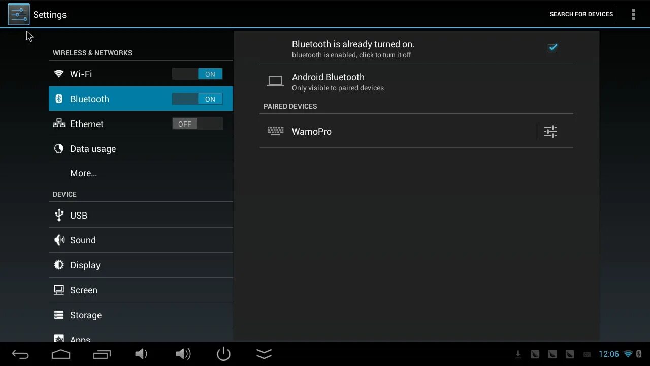Click Android Bluetooth visibility entry
Image resolution: width=650 pixels, height=366 pixels.
point(416,82)
